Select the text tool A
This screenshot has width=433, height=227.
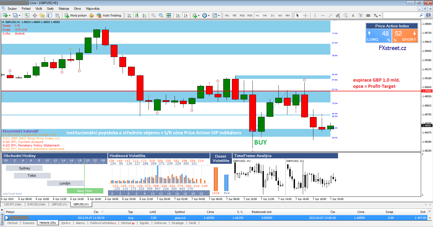pyautogui.click(x=353, y=15)
